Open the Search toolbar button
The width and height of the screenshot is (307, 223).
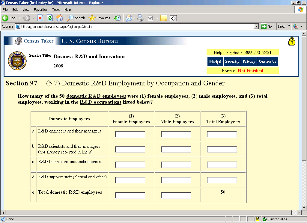coord(76,18)
